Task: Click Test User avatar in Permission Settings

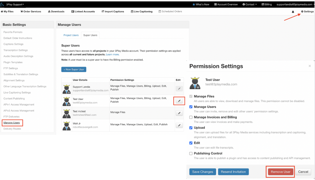Action: tap(195, 83)
